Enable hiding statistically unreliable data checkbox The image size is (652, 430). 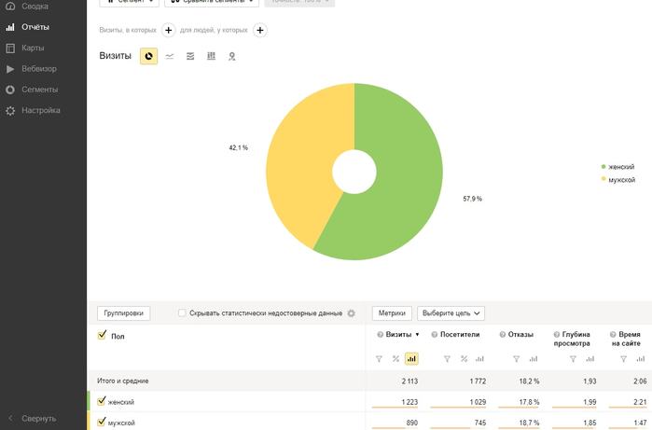click(x=182, y=312)
